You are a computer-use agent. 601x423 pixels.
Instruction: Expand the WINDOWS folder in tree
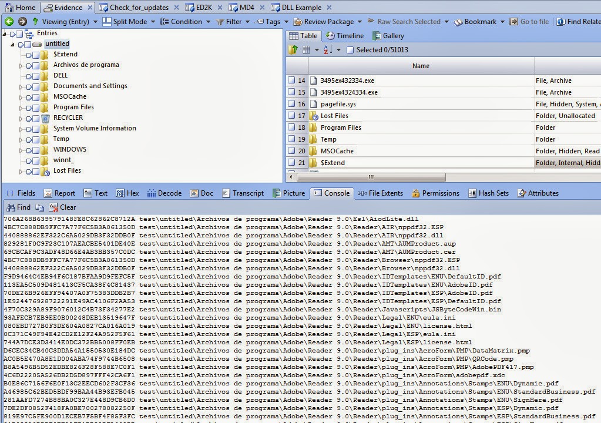[22, 149]
